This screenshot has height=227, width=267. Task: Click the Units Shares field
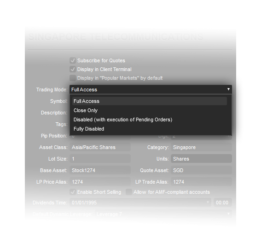[202, 159]
